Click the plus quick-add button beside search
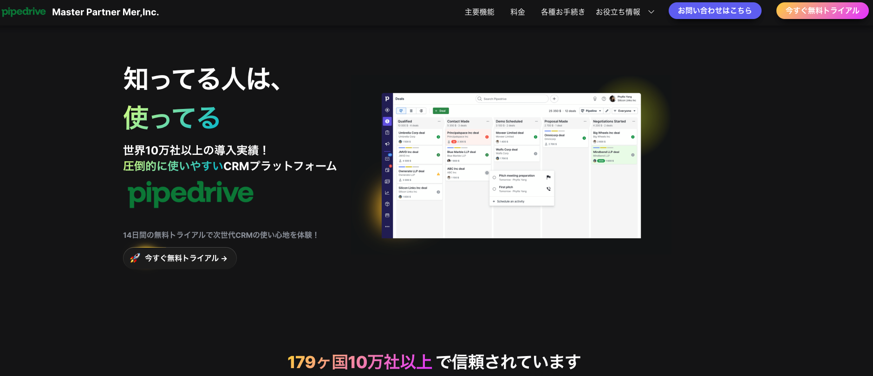The height and width of the screenshot is (376, 873). [554, 99]
